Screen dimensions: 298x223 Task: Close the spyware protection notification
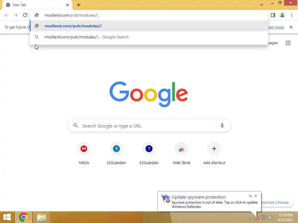256,196
